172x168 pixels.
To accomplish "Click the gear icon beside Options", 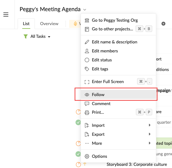I will coord(87,156).
